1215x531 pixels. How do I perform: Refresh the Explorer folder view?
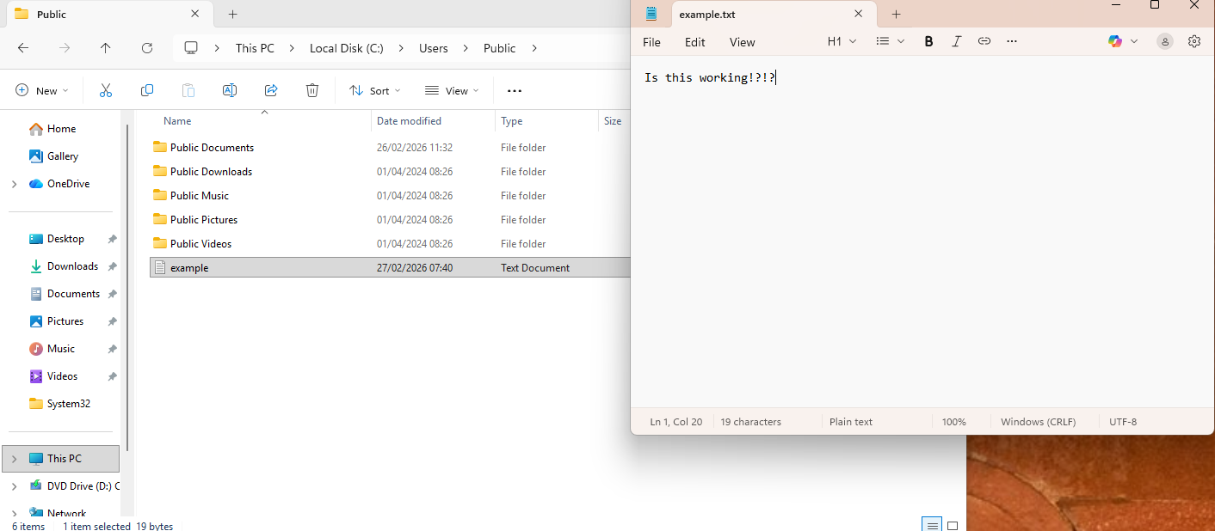coord(147,48)
